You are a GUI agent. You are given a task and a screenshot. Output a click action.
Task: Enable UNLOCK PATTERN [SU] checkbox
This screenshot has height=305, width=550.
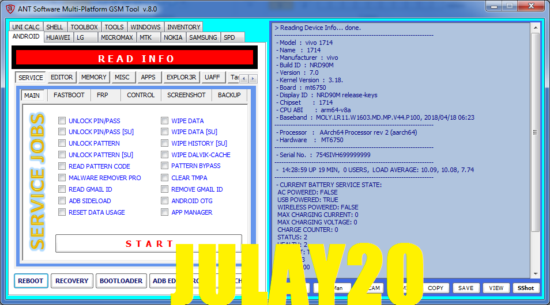coord(62,155)
